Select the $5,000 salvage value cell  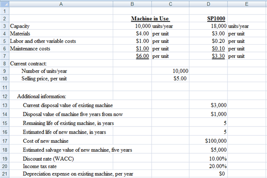point(219,150)
